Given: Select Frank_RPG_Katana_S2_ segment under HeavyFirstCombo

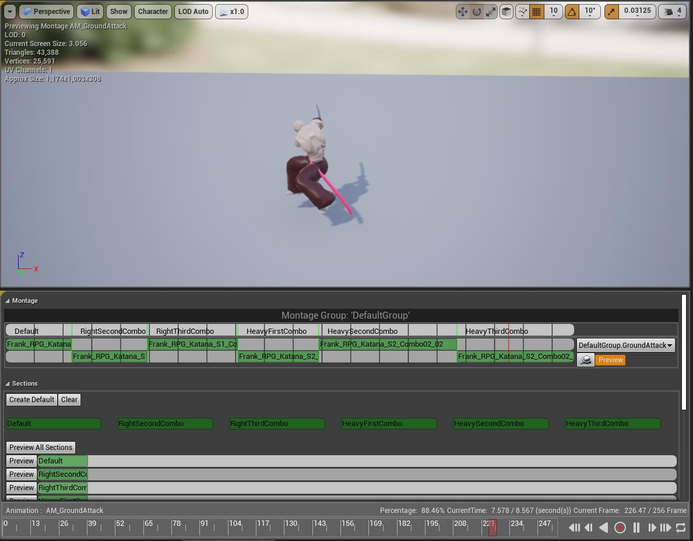Looking at the screenshot, I should (278, 357).
